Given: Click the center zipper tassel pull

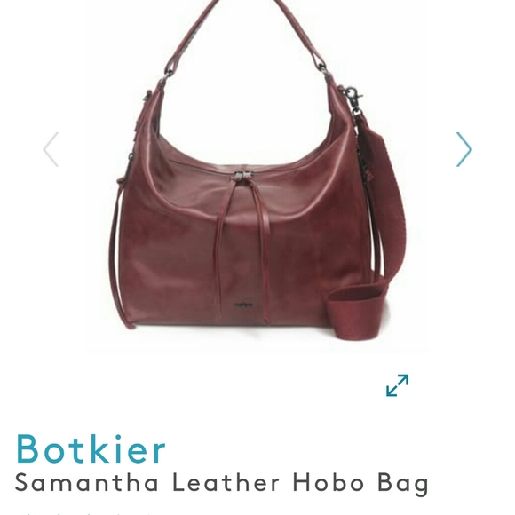Looking at the screenshot, I should (x=242, y=177).
